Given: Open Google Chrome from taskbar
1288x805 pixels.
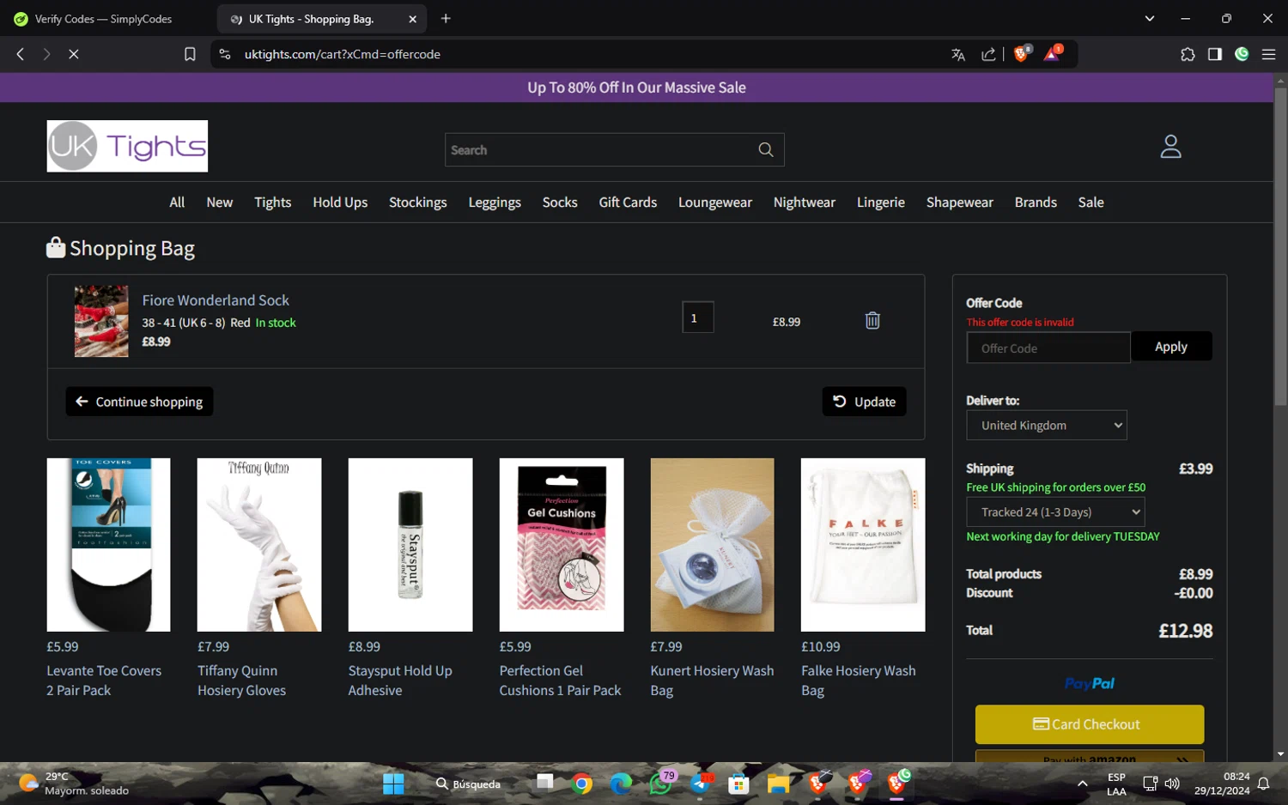Looking at the screenshot, I should click(x=582, y=784).
